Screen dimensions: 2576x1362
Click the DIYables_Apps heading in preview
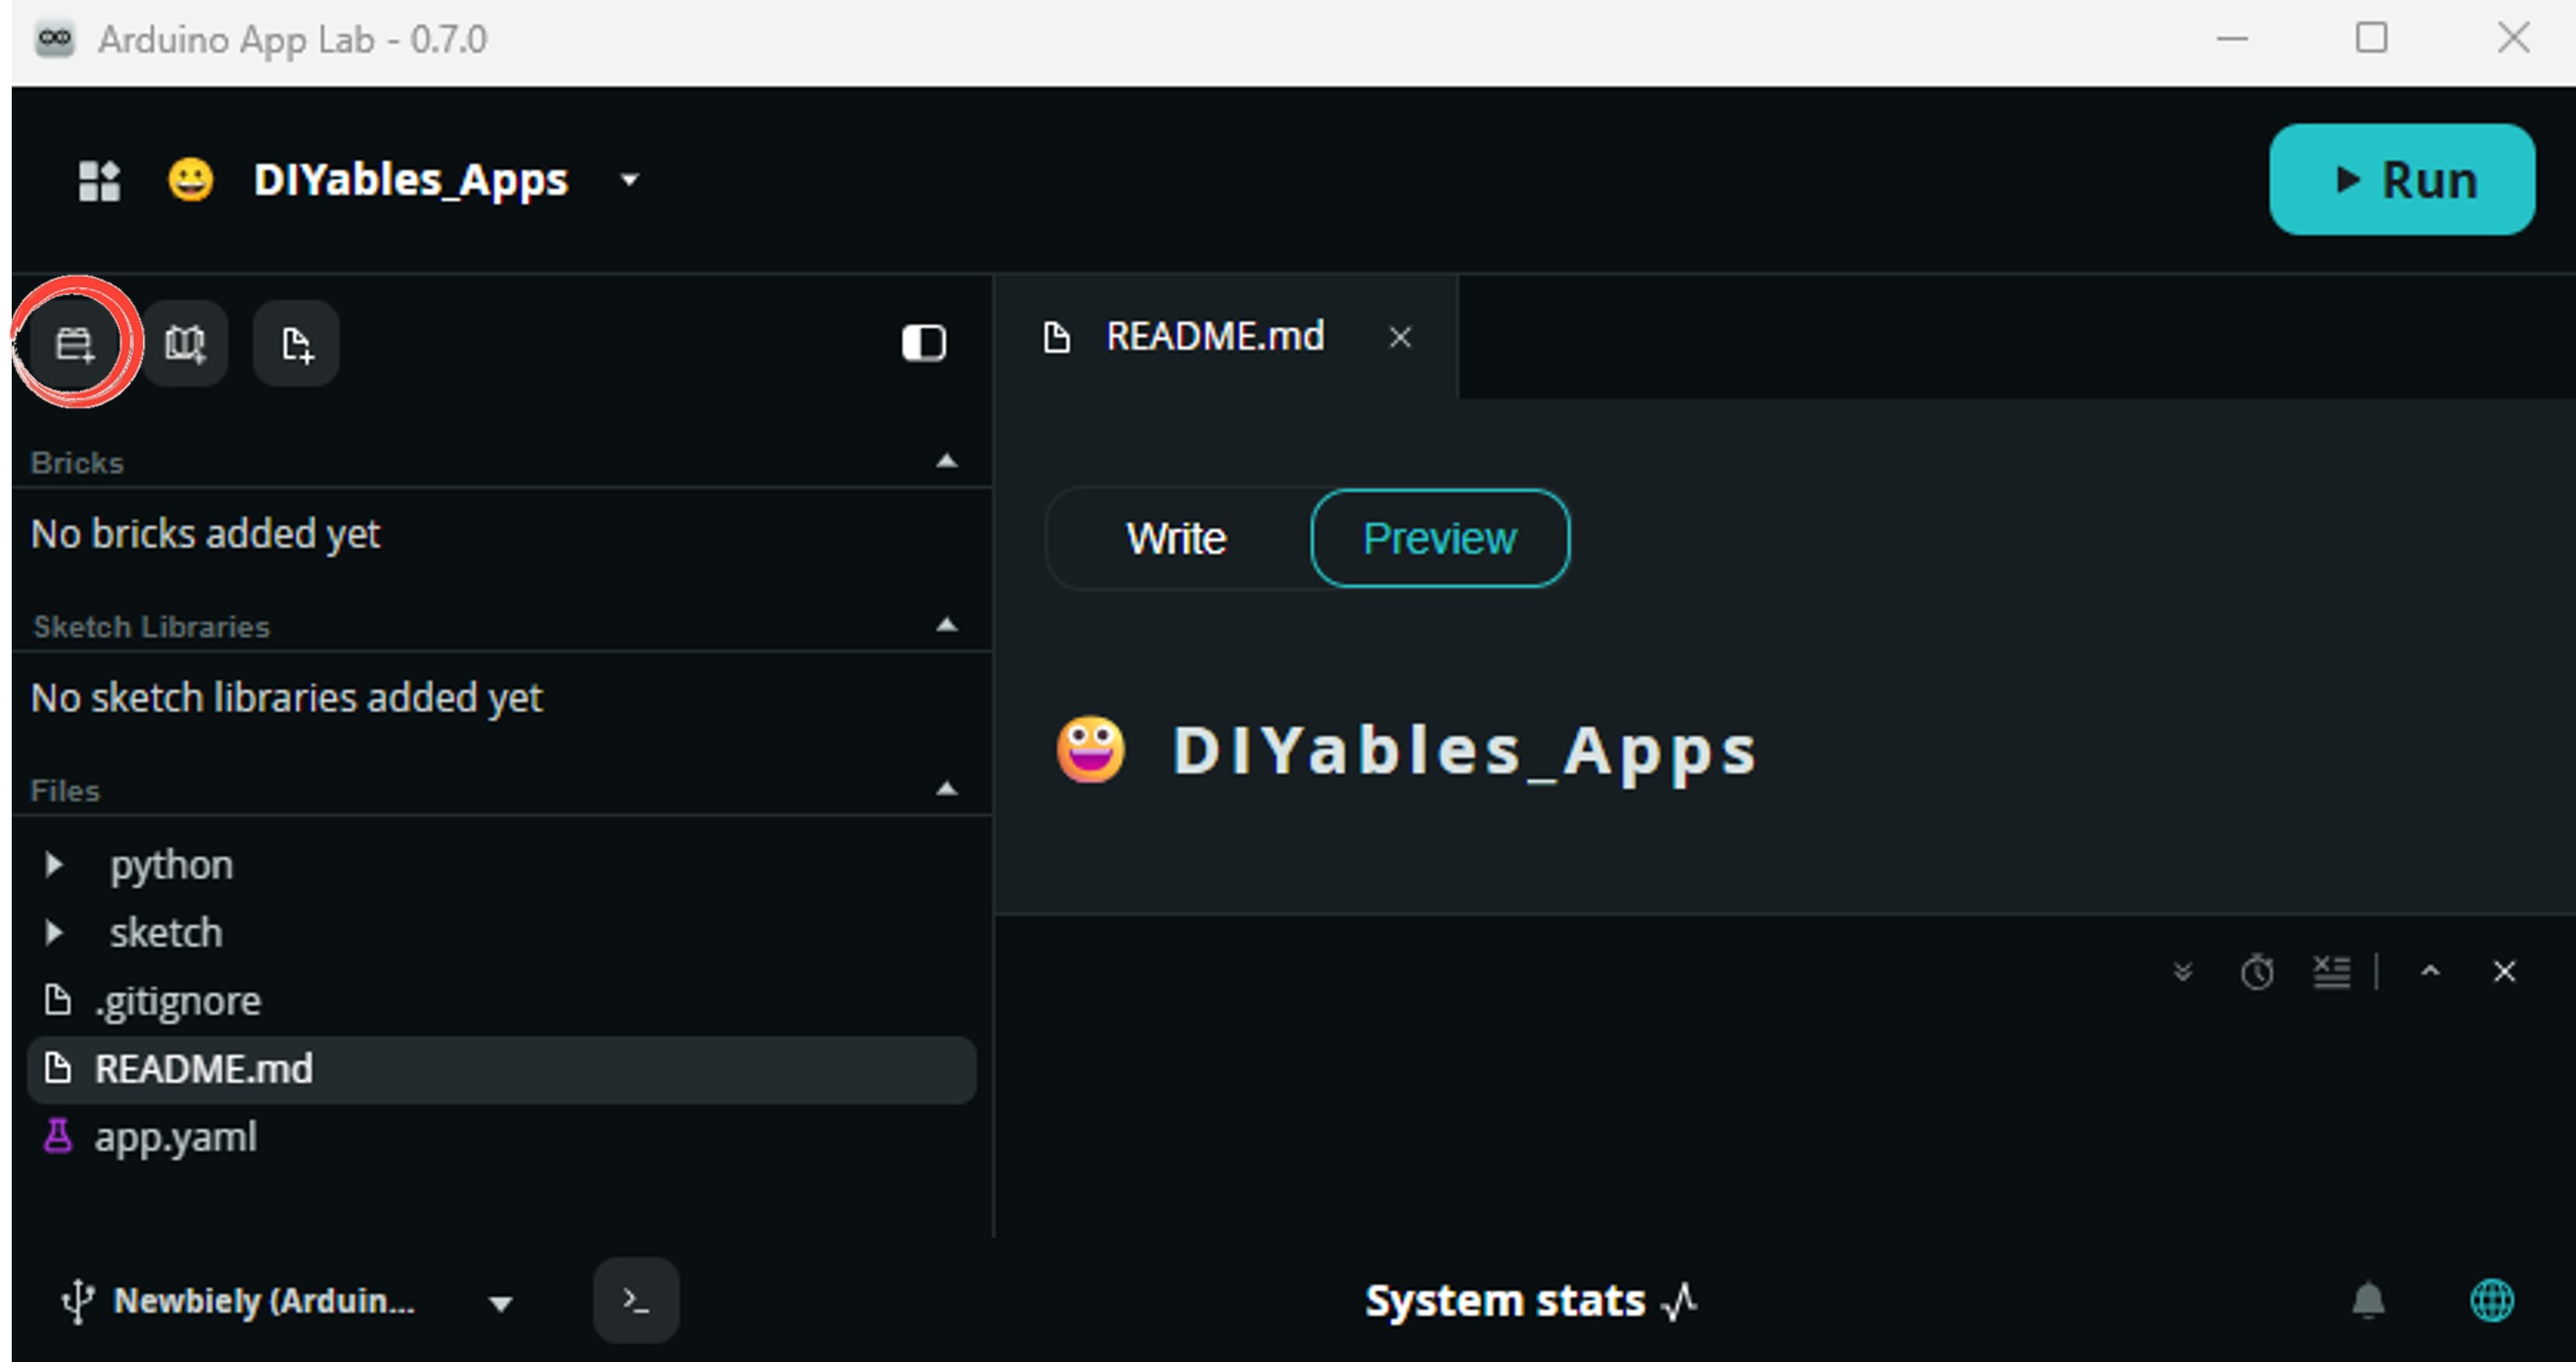[1464, 750]
